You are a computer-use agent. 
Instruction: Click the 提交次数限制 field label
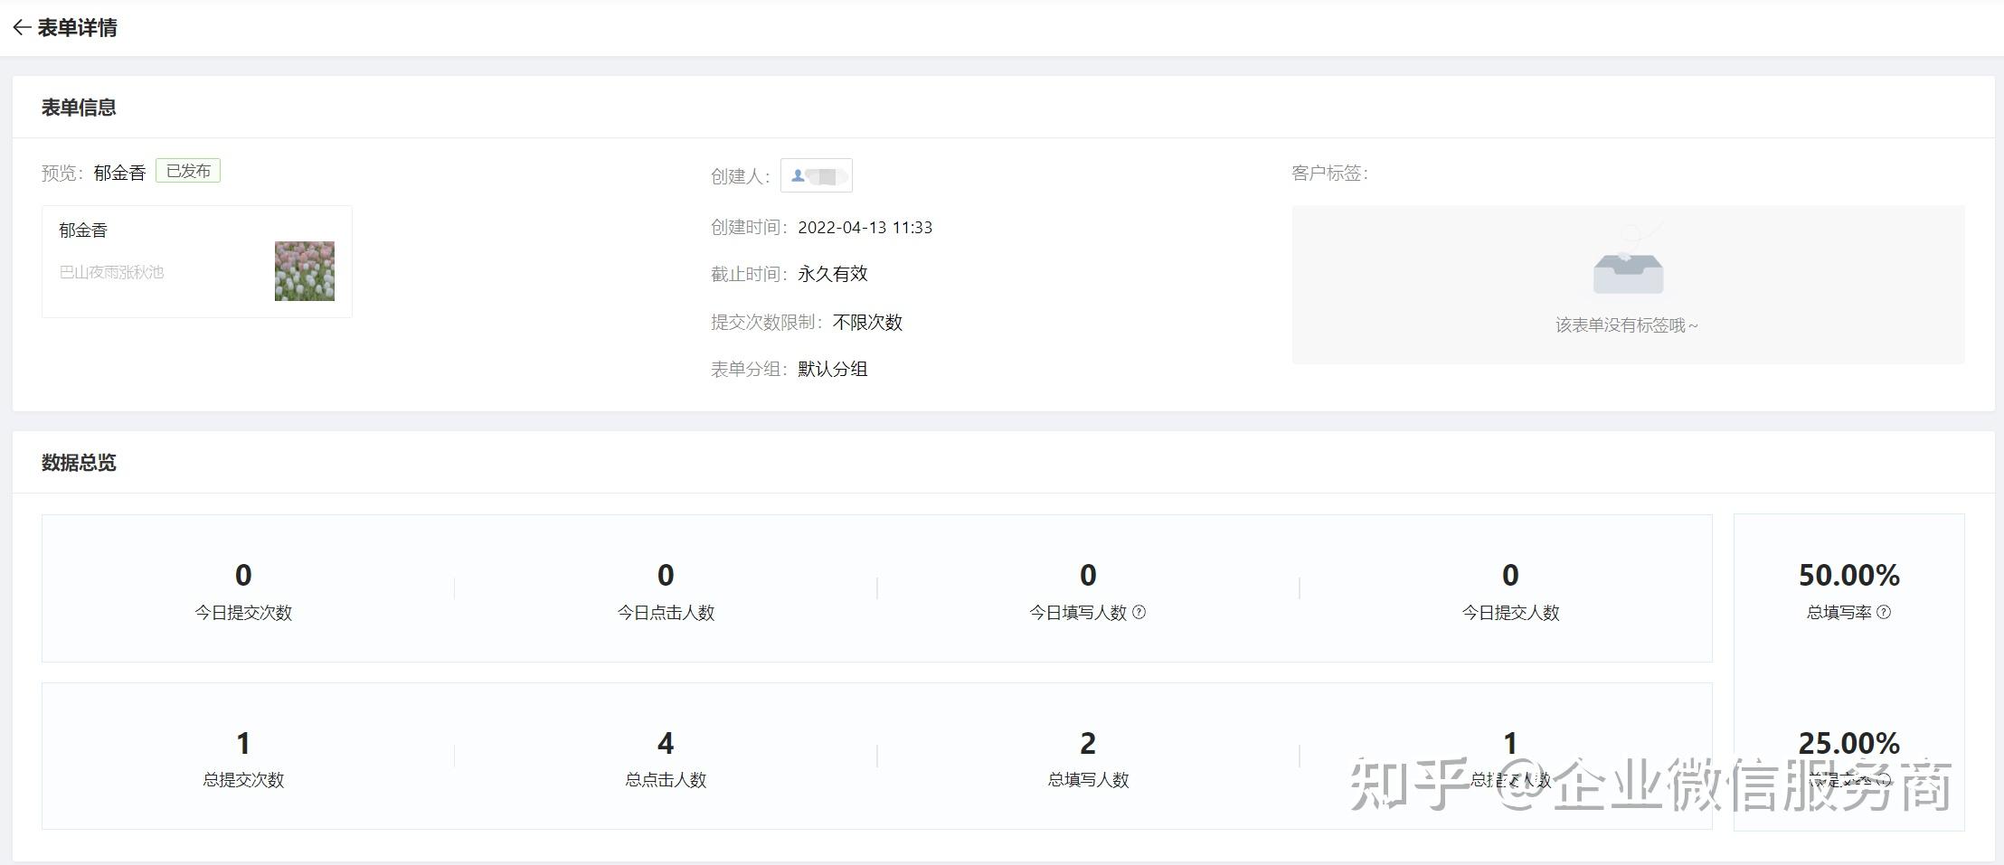(767, 323)
